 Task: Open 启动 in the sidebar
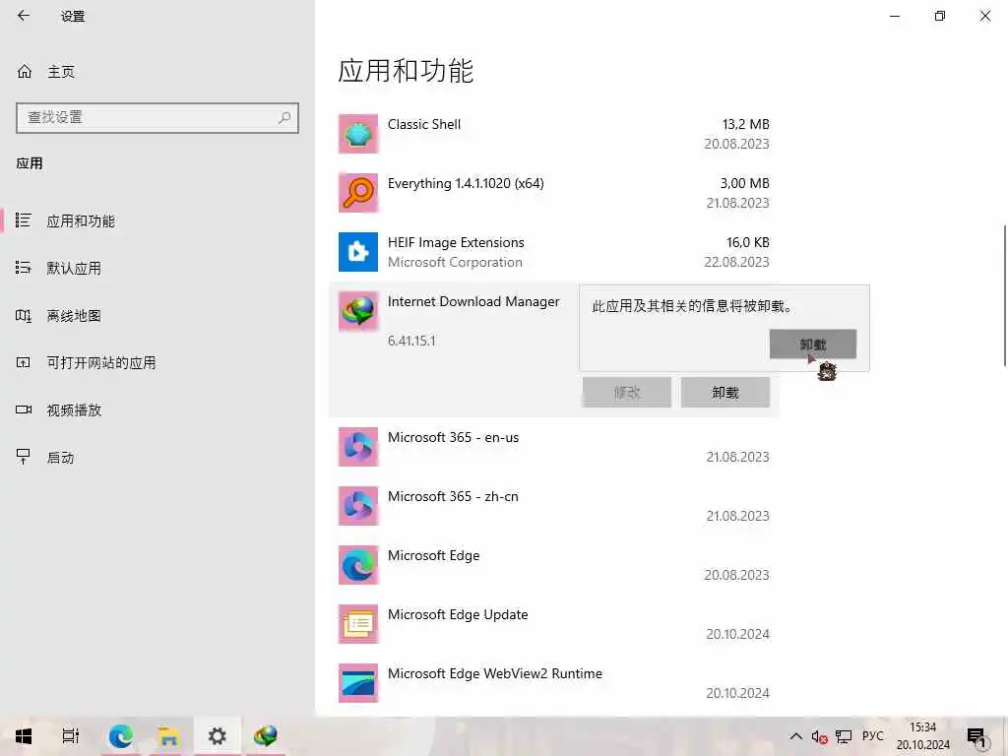[157, 457]
